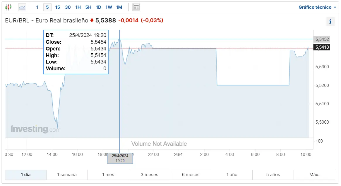Click the info icon beside the chart
The width and height of the screenshot is (341, 186).
[x=330, y=22]
